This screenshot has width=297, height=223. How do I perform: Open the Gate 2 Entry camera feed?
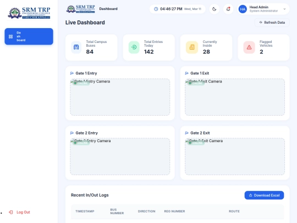[120, 156]
